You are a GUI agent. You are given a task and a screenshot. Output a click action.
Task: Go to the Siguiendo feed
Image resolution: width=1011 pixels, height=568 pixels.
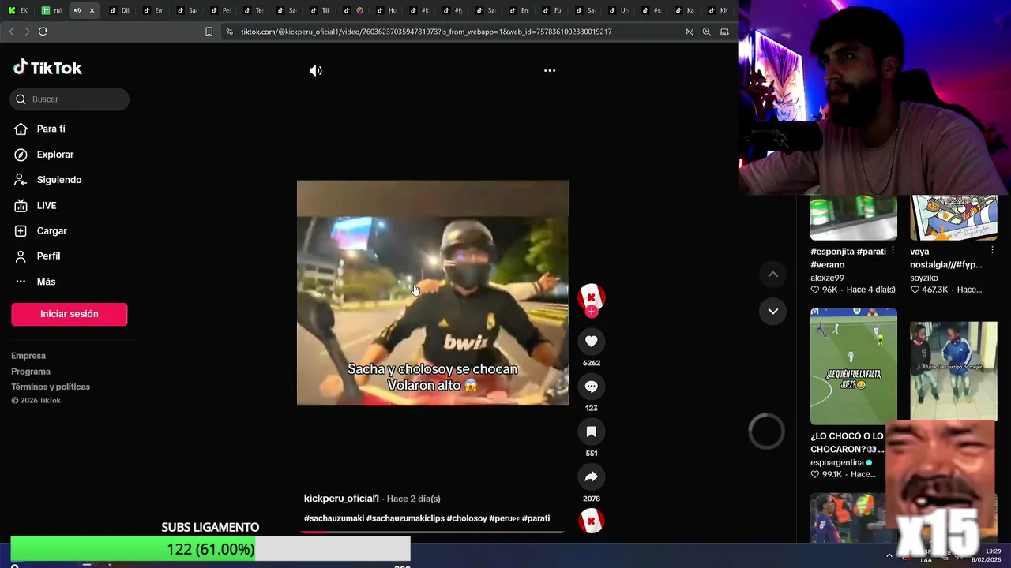coord(58,180)
